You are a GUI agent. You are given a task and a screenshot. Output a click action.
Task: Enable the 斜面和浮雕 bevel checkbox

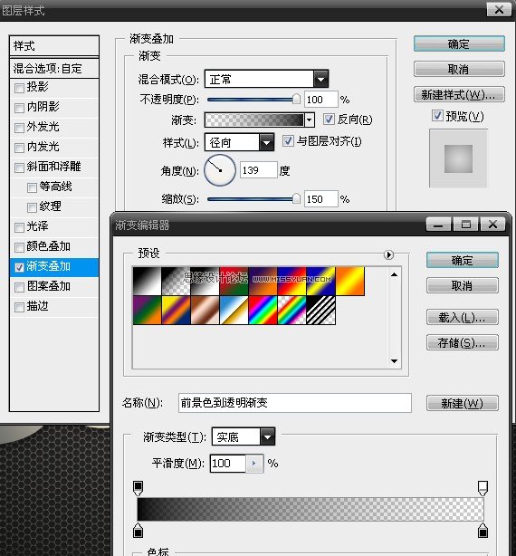tap(19, 168)
